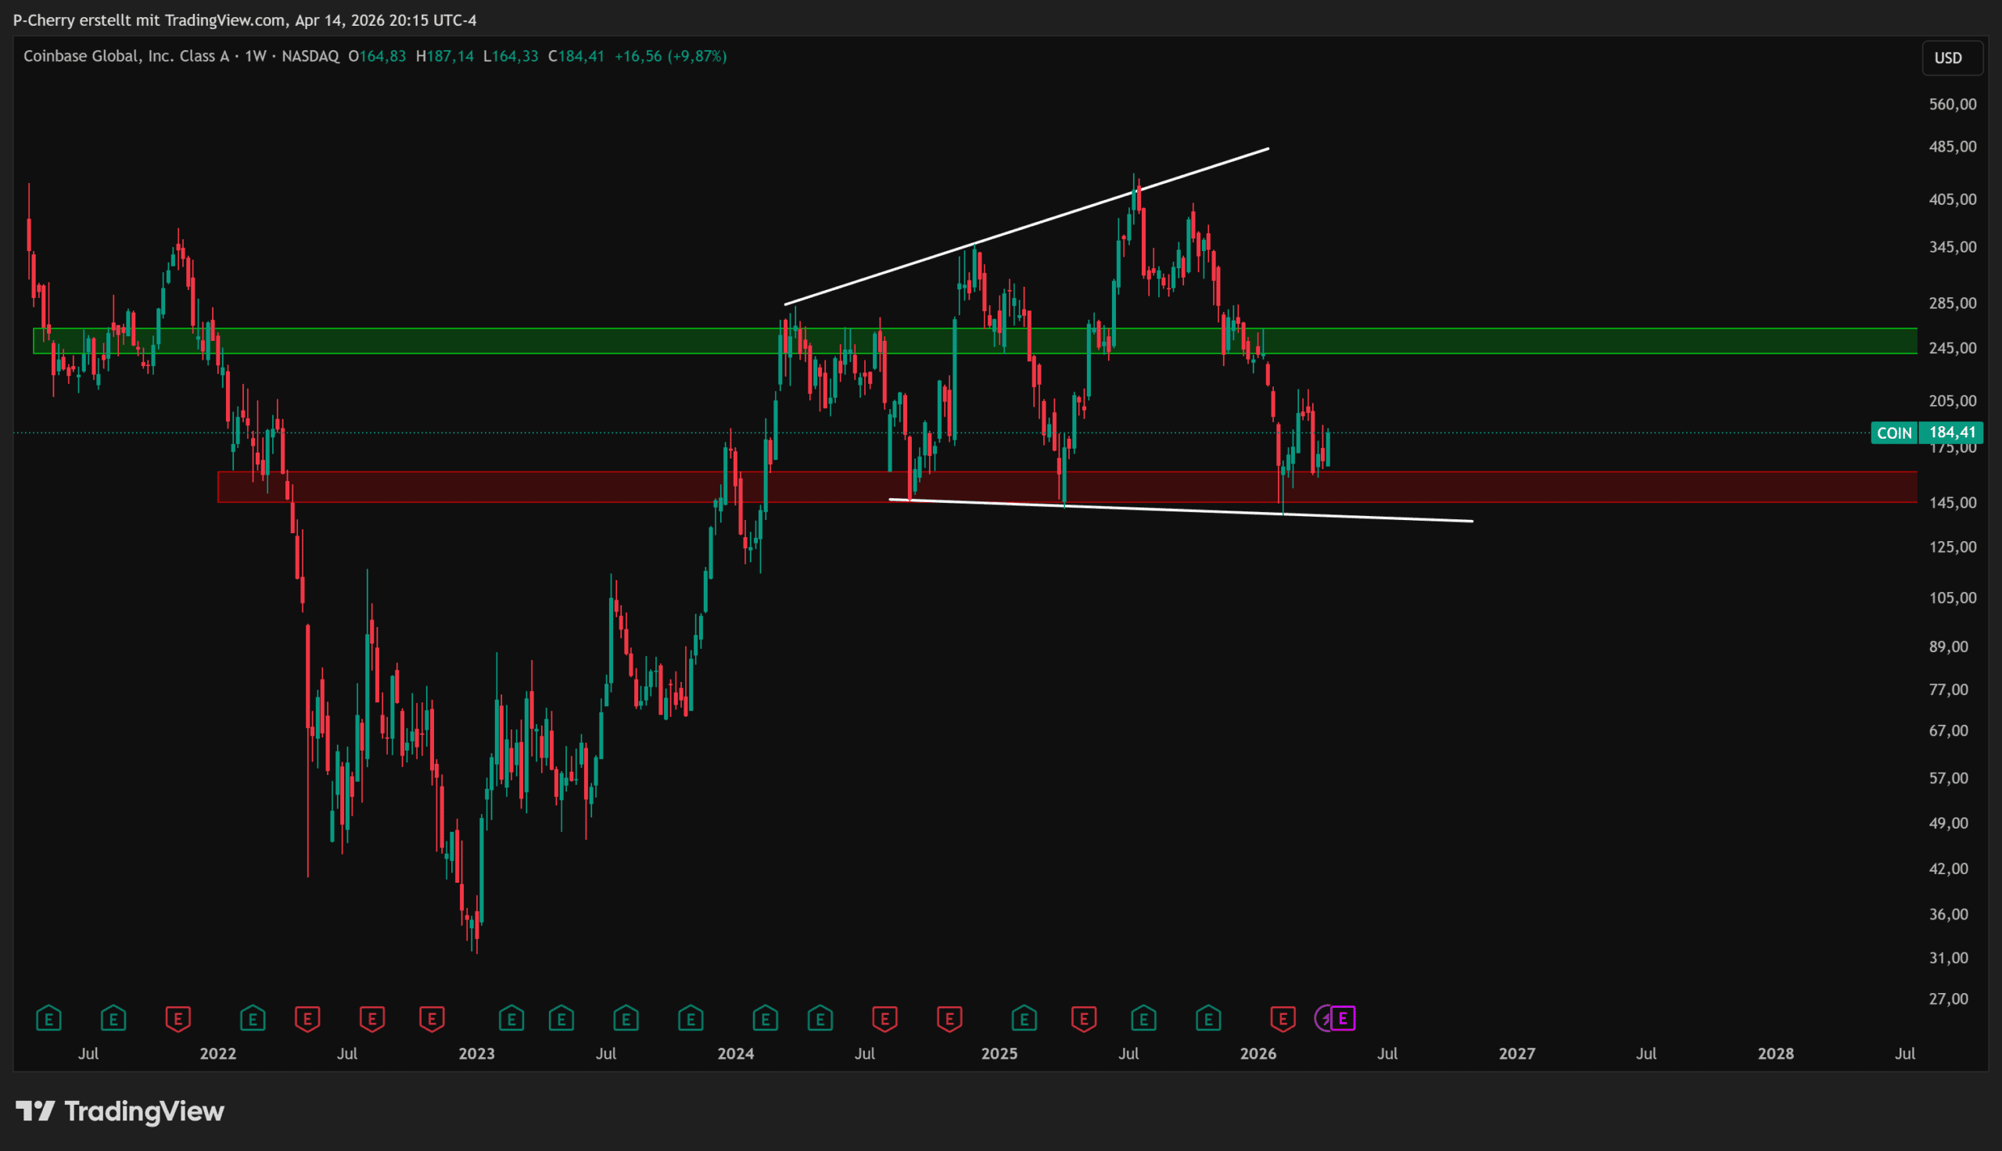Click the 184,41 current price label
Image resolution: width=2002 pixels, height=1151 pixels.
1951,432
